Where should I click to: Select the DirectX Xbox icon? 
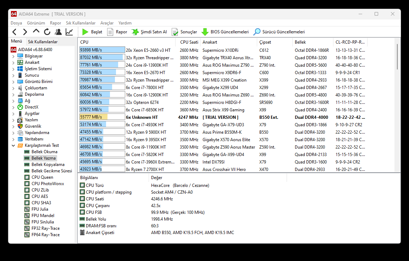tap(20, 107)
